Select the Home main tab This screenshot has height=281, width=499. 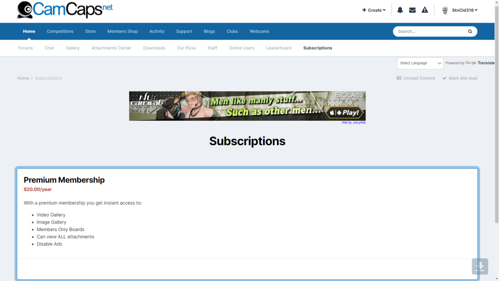click(x=29, y=31)
